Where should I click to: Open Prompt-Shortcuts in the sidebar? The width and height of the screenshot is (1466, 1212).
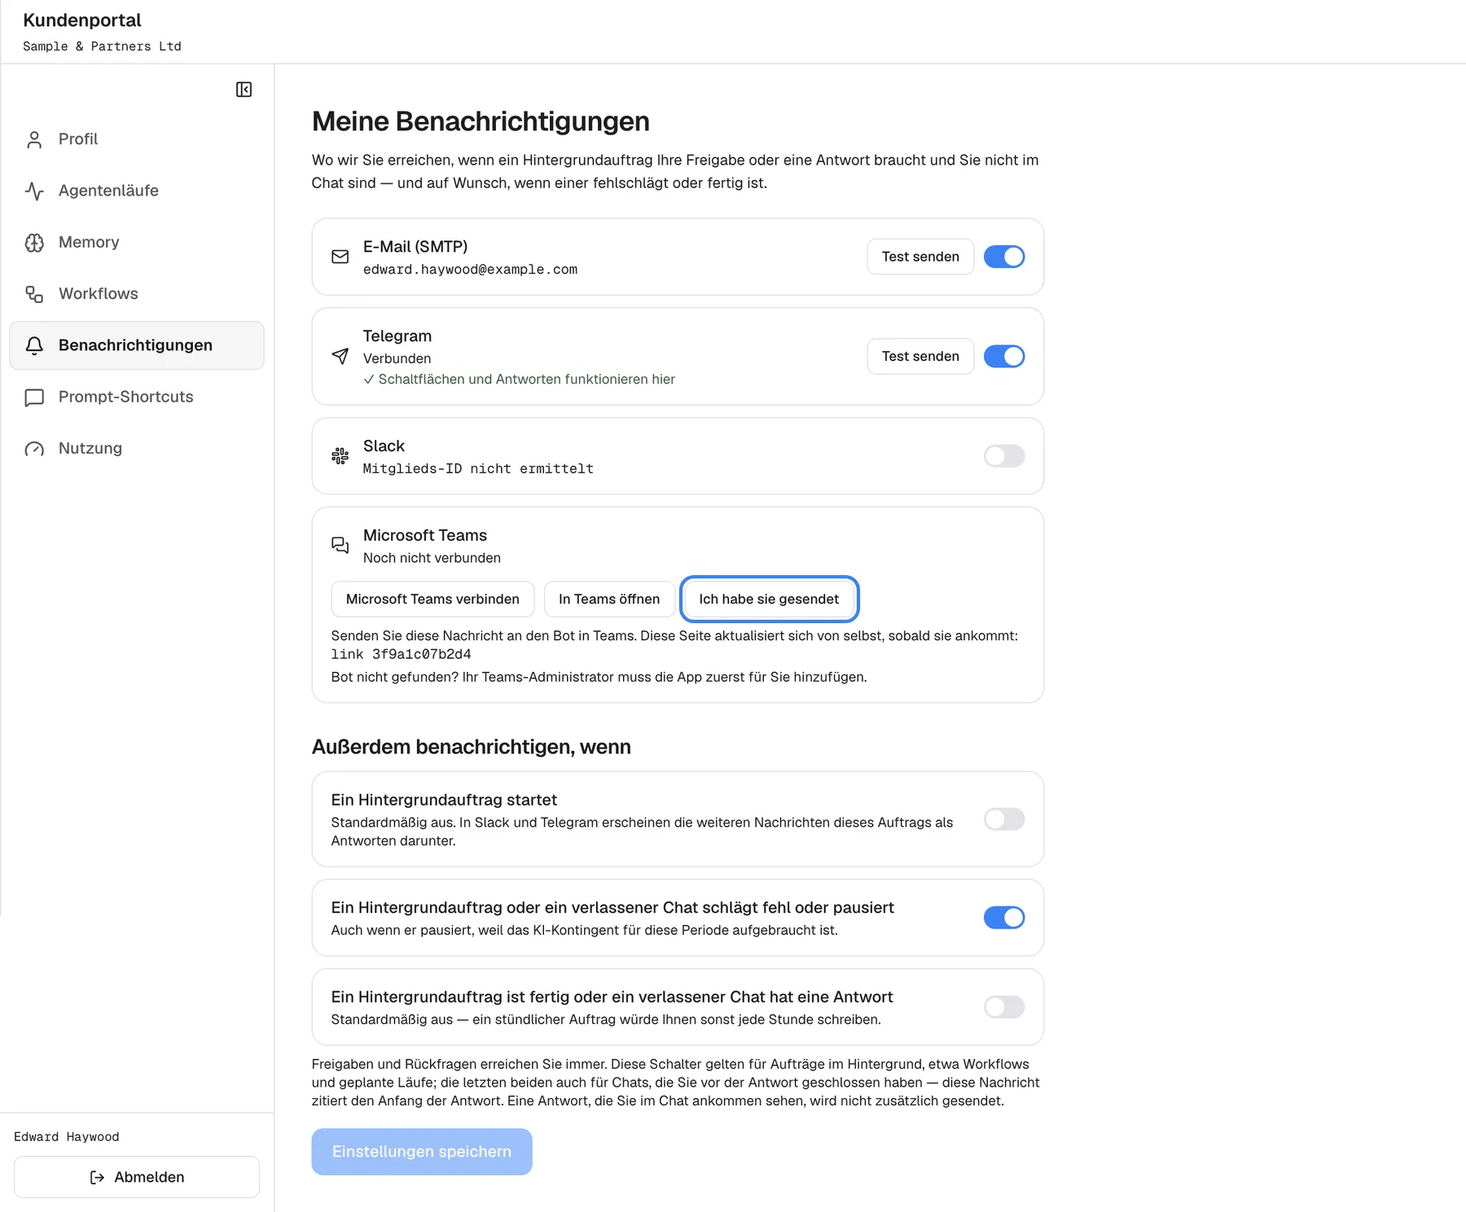click(137, 397)
